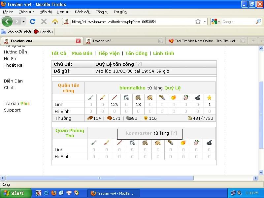Reload the page with the refresh icon
Screen dimensions: 264x198
(x=33, y=21)
